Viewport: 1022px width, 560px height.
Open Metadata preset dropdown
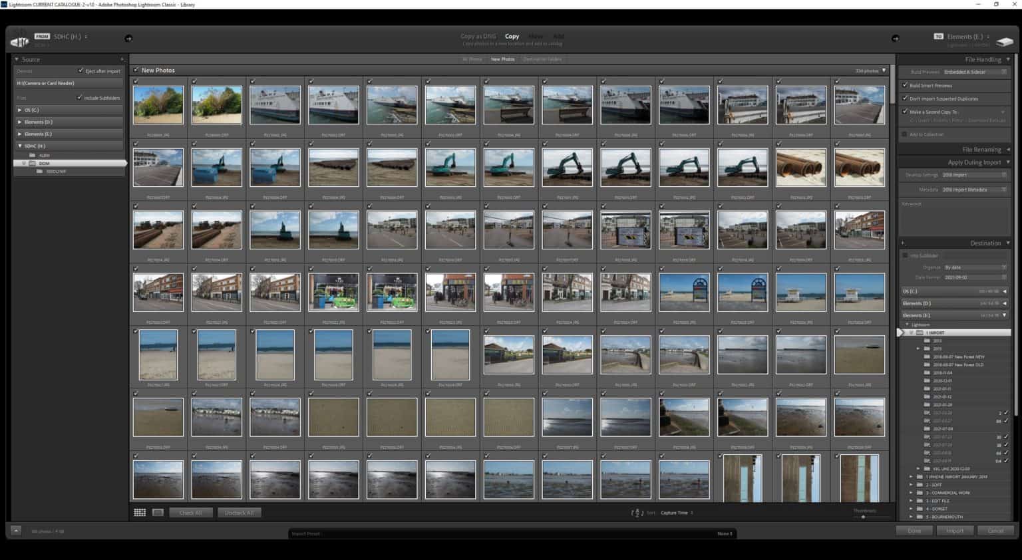pyautogui.click(x=975, y=190)
